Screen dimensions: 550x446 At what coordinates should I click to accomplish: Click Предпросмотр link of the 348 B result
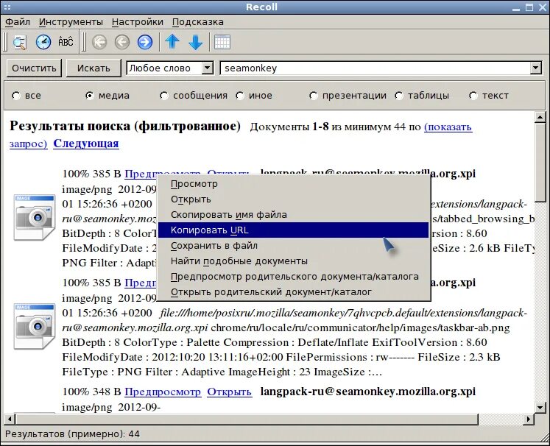(x=163, y=392)
